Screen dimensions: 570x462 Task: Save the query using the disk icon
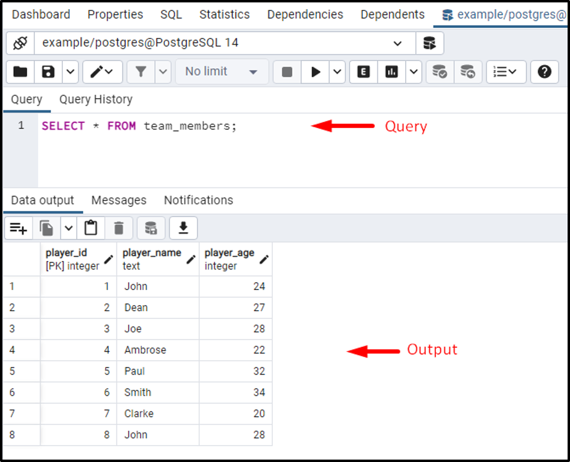[48, 72]
